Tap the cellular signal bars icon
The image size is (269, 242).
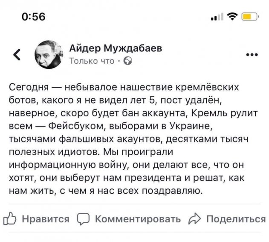pyautogui.click(x=218, y=18)
